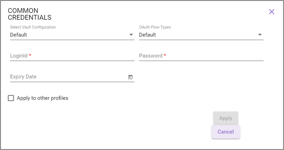Enable the Apply to other profiles checkbox
Image resolution: width=284 pixels, height=150 pixels.
pyautogui.click(x=11, y=98)
